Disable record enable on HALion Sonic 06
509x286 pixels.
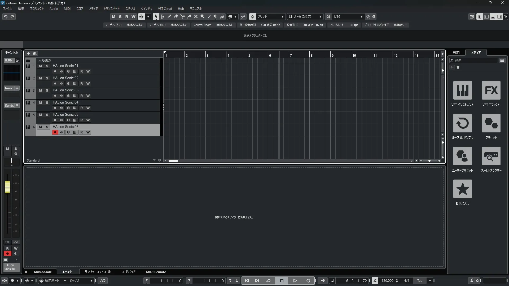(x=55, y=132)
